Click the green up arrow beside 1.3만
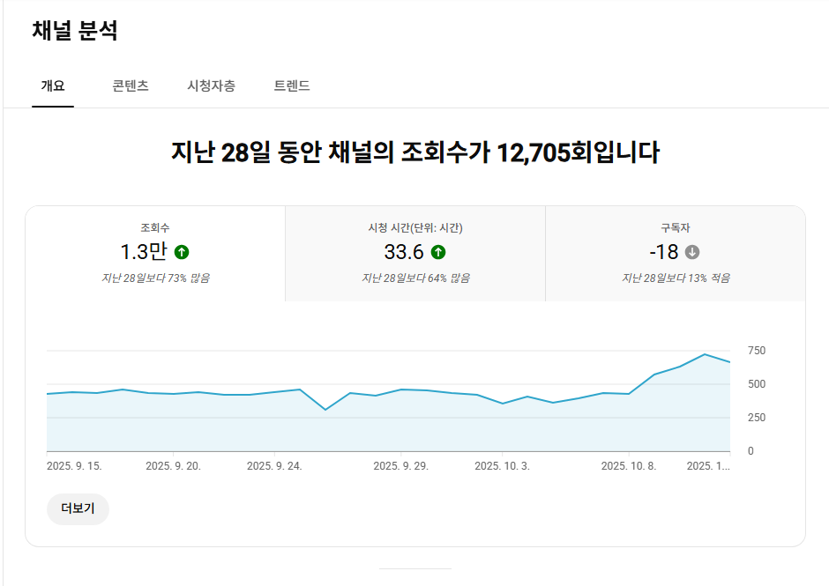This screenshot has width=829, height=586. tap(182, 252)
